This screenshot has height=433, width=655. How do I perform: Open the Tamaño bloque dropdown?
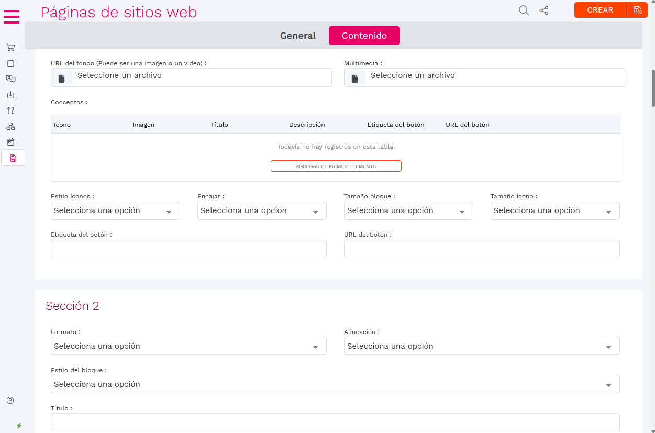[x=408, y=210]
